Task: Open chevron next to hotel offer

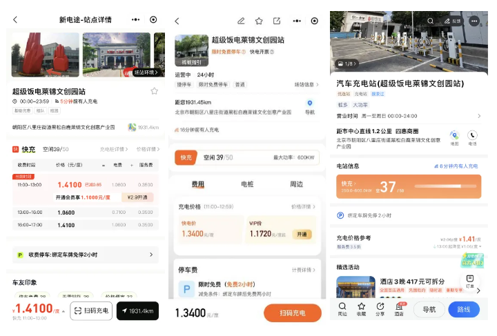Action: (x=478, y=290)
